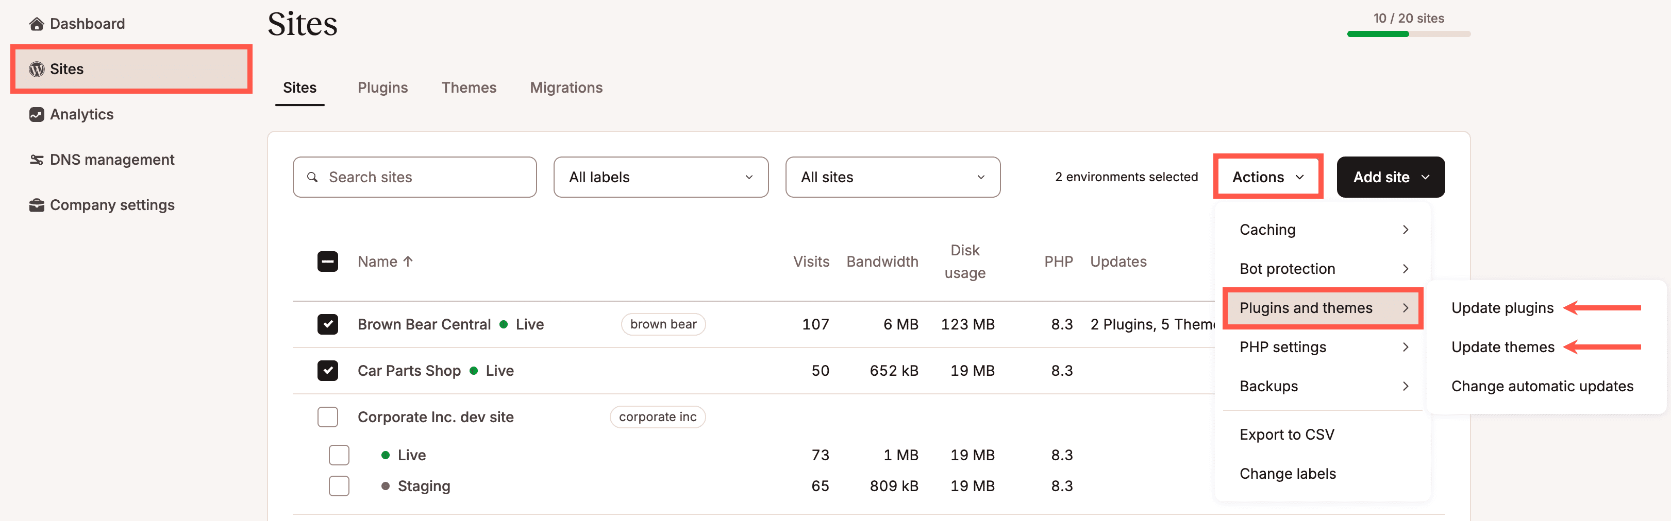Click the Name sort arrow icon
This screenshot has height=521, width=1671.
point(407,261)
